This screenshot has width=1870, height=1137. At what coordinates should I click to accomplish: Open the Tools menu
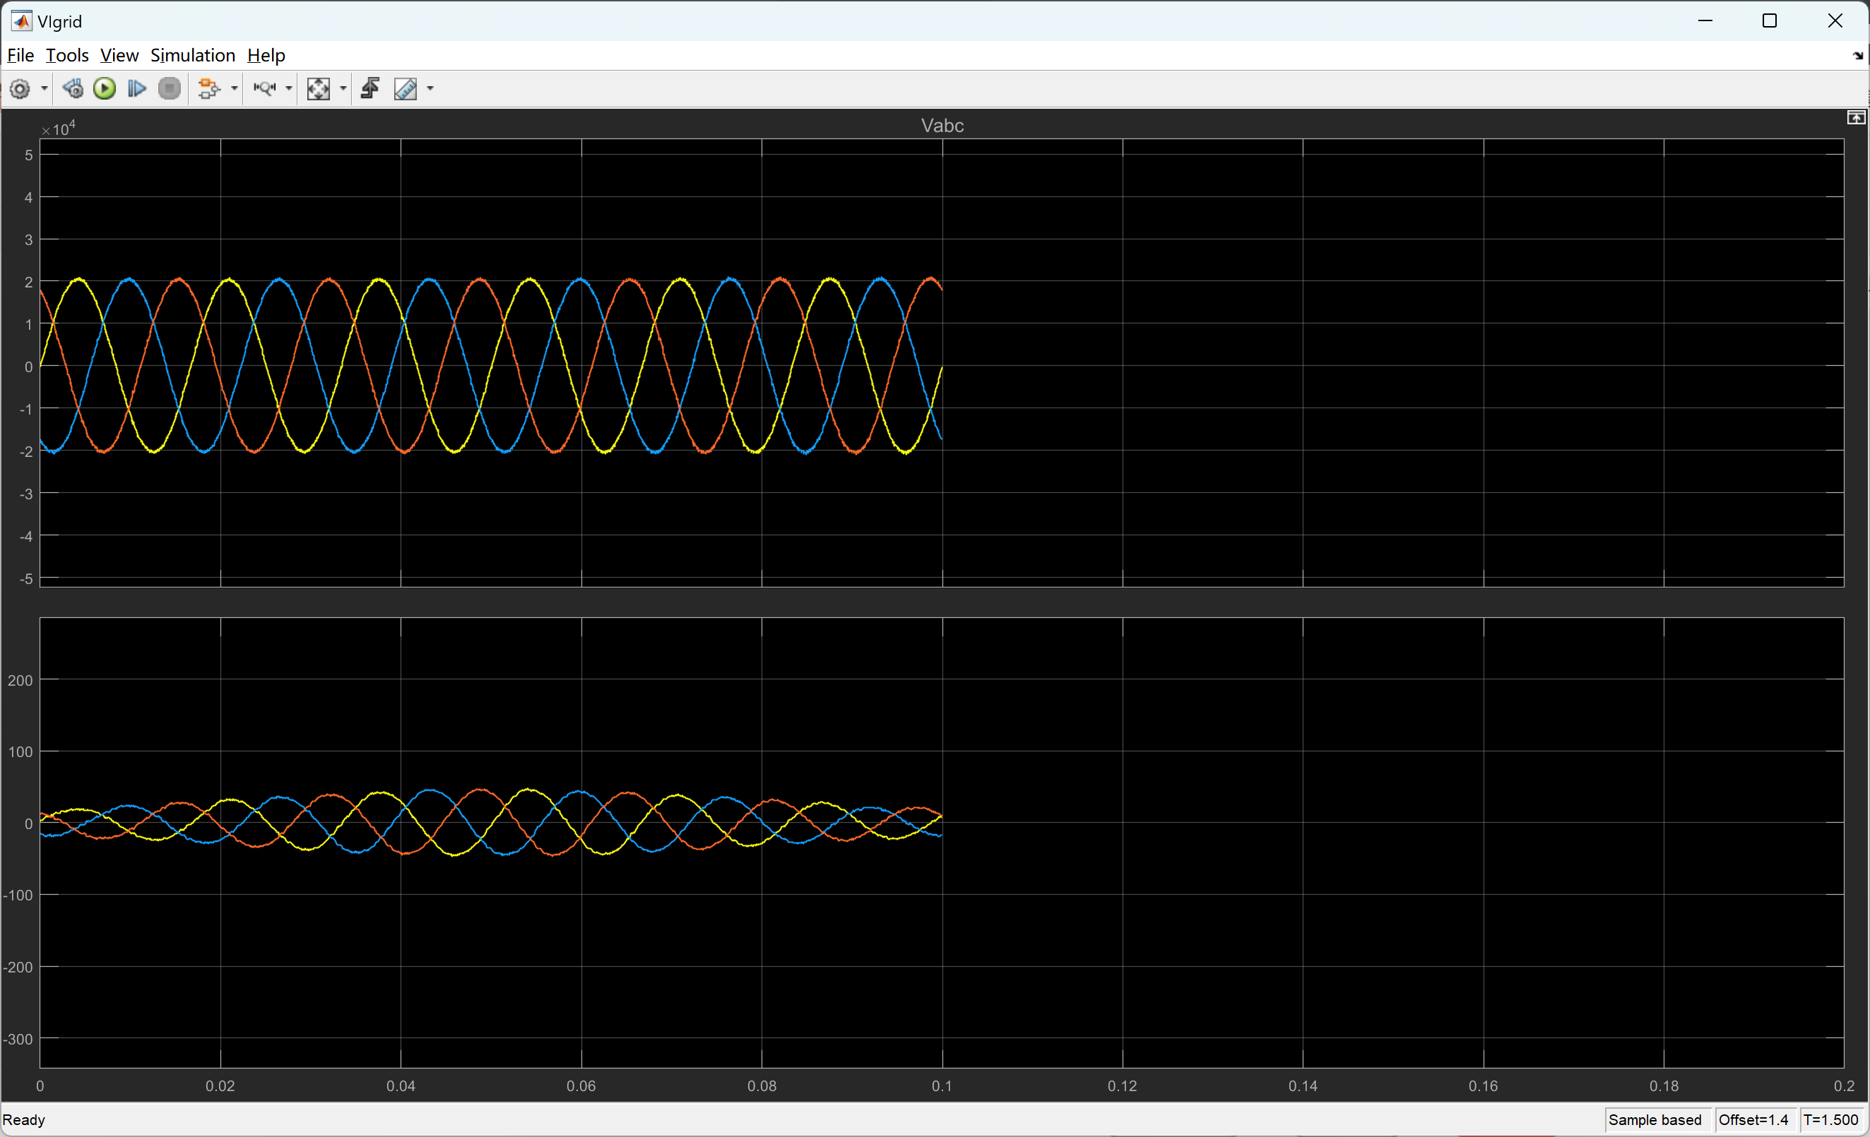(67, 55)
